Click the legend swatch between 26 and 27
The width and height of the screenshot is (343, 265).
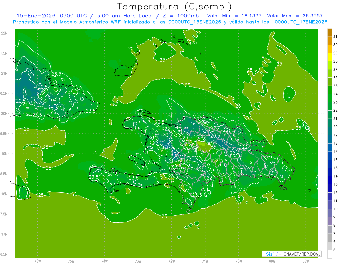pos(330,74)
